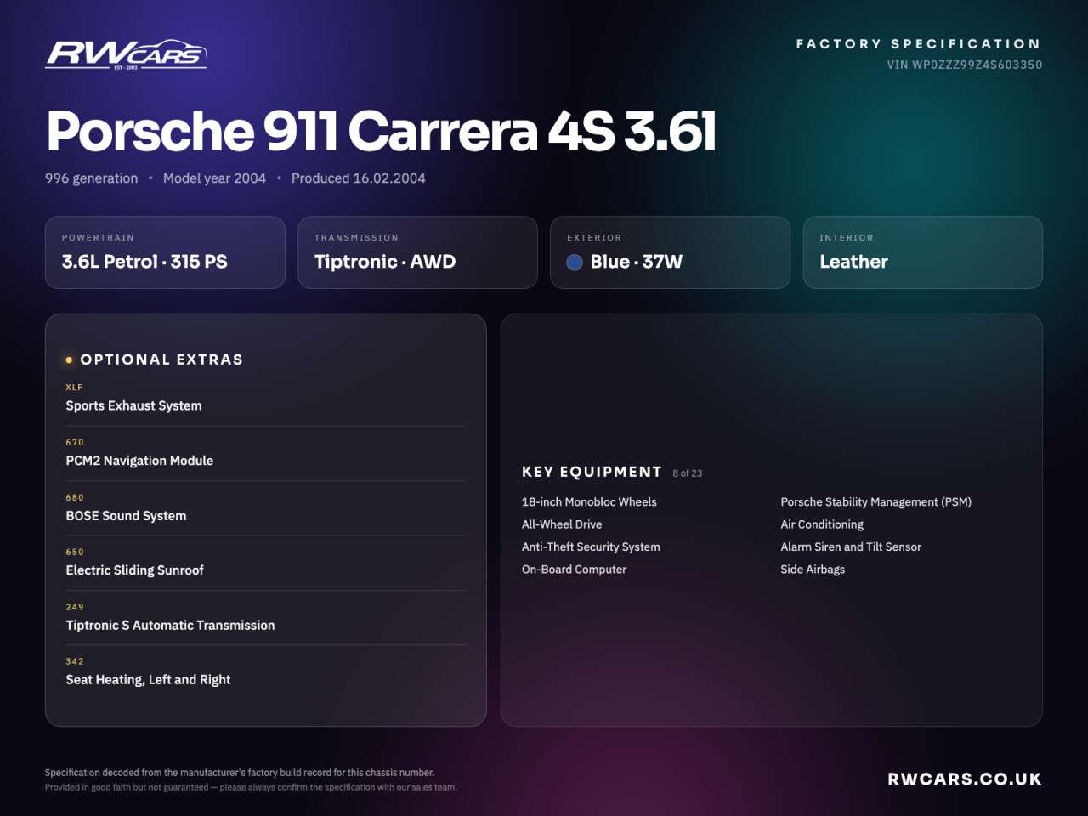Click option code XLF
1088x816 pixels.
point(74,388)
